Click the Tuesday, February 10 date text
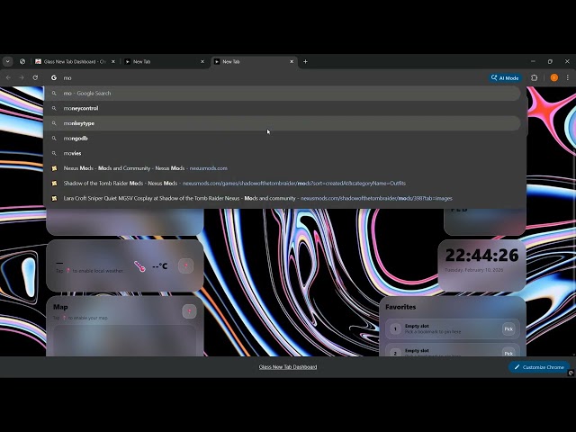 click(x=474, y=270)
